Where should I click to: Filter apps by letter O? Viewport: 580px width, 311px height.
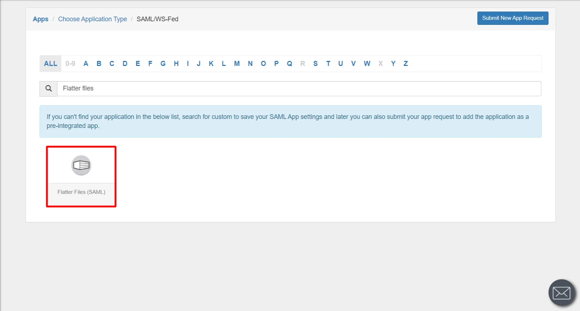[263, 63]
